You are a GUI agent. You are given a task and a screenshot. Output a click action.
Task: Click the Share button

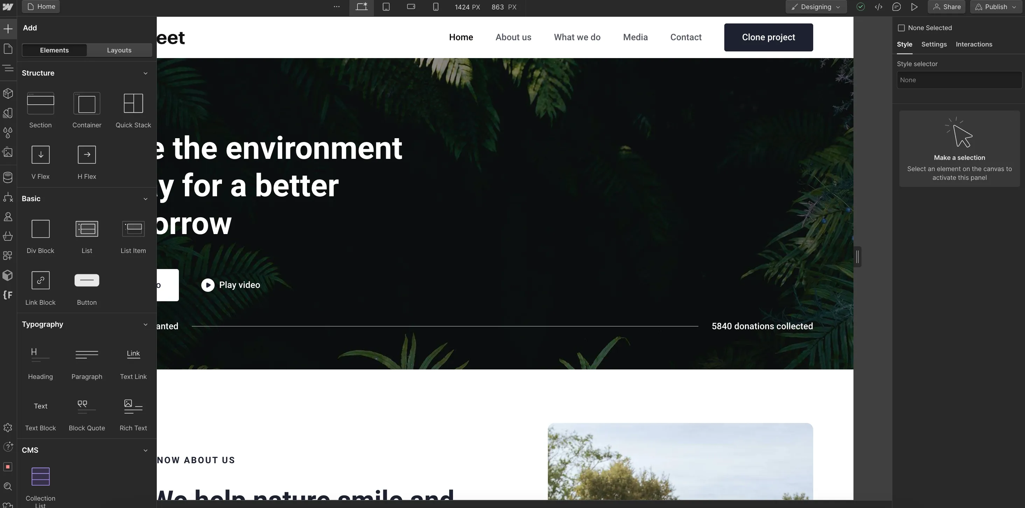[x=947, y=7]
